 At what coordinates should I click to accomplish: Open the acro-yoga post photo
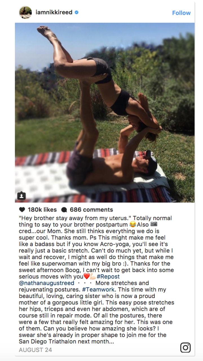coord(105,113)
